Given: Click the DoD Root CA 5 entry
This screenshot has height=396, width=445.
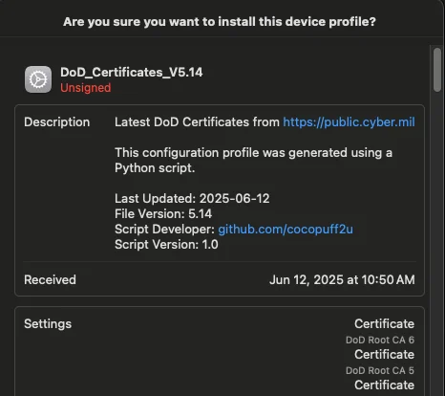Looking at the screenshot, I should [380, 370].
